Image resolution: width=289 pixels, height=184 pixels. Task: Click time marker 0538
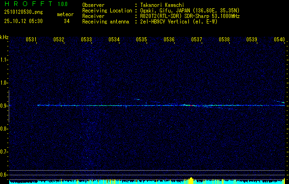pyautogui.click(x=224, y=39)
